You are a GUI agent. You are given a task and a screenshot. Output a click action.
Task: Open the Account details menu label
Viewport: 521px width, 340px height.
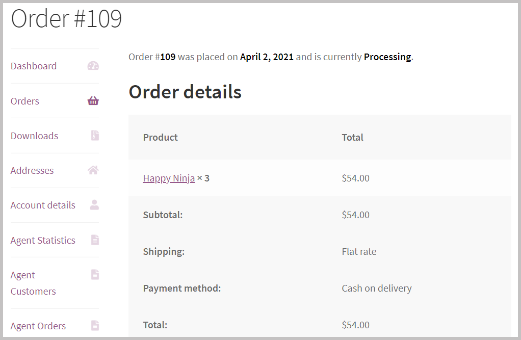pyautogui.click(x=43, y=205)
